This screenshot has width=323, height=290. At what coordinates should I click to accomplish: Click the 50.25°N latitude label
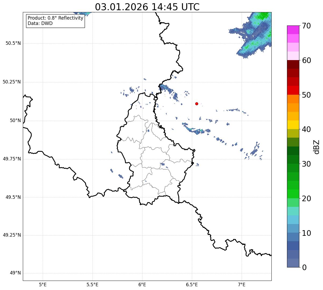pos(12,82)
